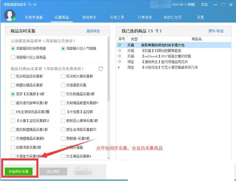Minimize the 淘客喵微信助手 window
Image resolution: width=236 pixels, height=181 pixels.
point(216,5)
